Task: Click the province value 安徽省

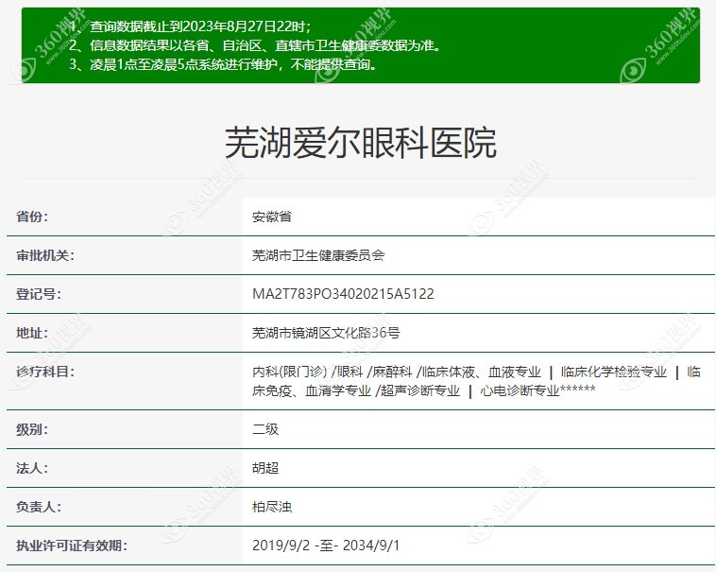Action: [x=272, y=217]
